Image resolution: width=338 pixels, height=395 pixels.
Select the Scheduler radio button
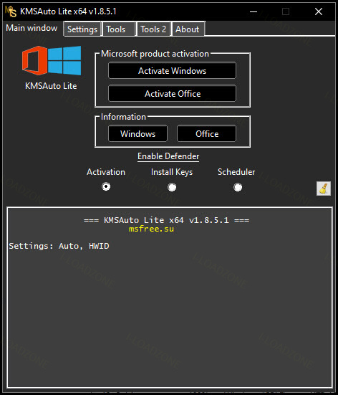pos(238,187)
